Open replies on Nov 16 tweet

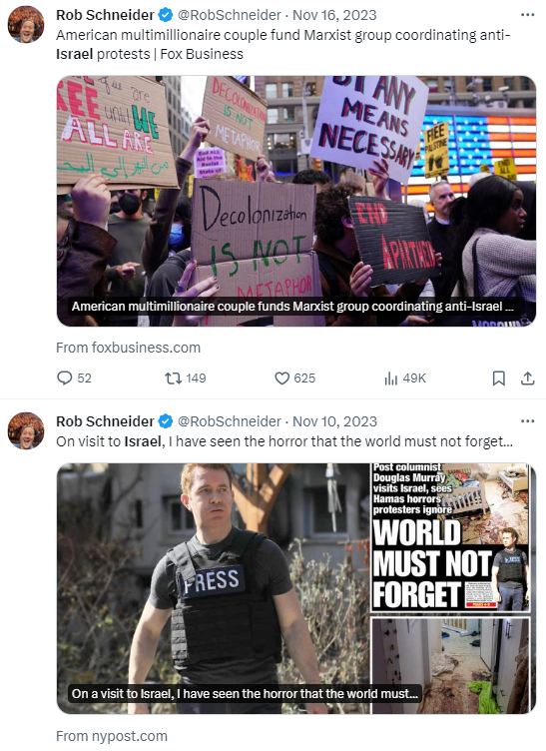(x=74, y=378)
